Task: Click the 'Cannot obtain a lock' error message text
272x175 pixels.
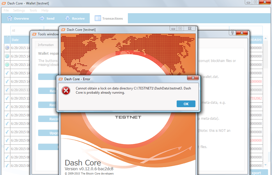Action: [x=133, y=90]
